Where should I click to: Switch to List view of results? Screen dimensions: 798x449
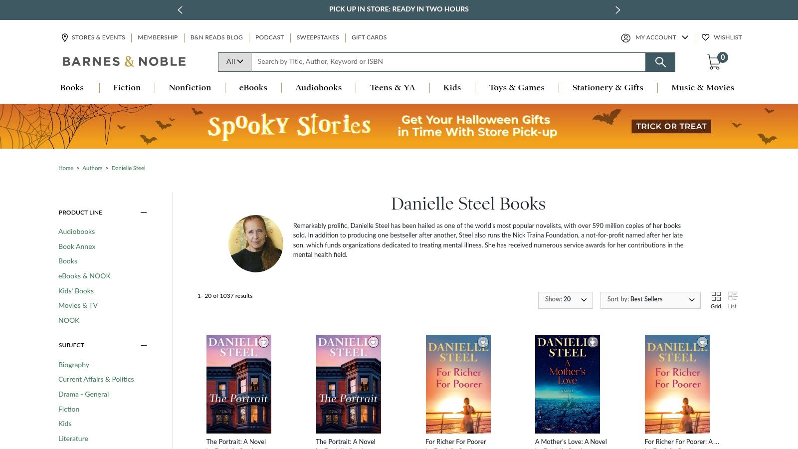click(x=732, y=297)
